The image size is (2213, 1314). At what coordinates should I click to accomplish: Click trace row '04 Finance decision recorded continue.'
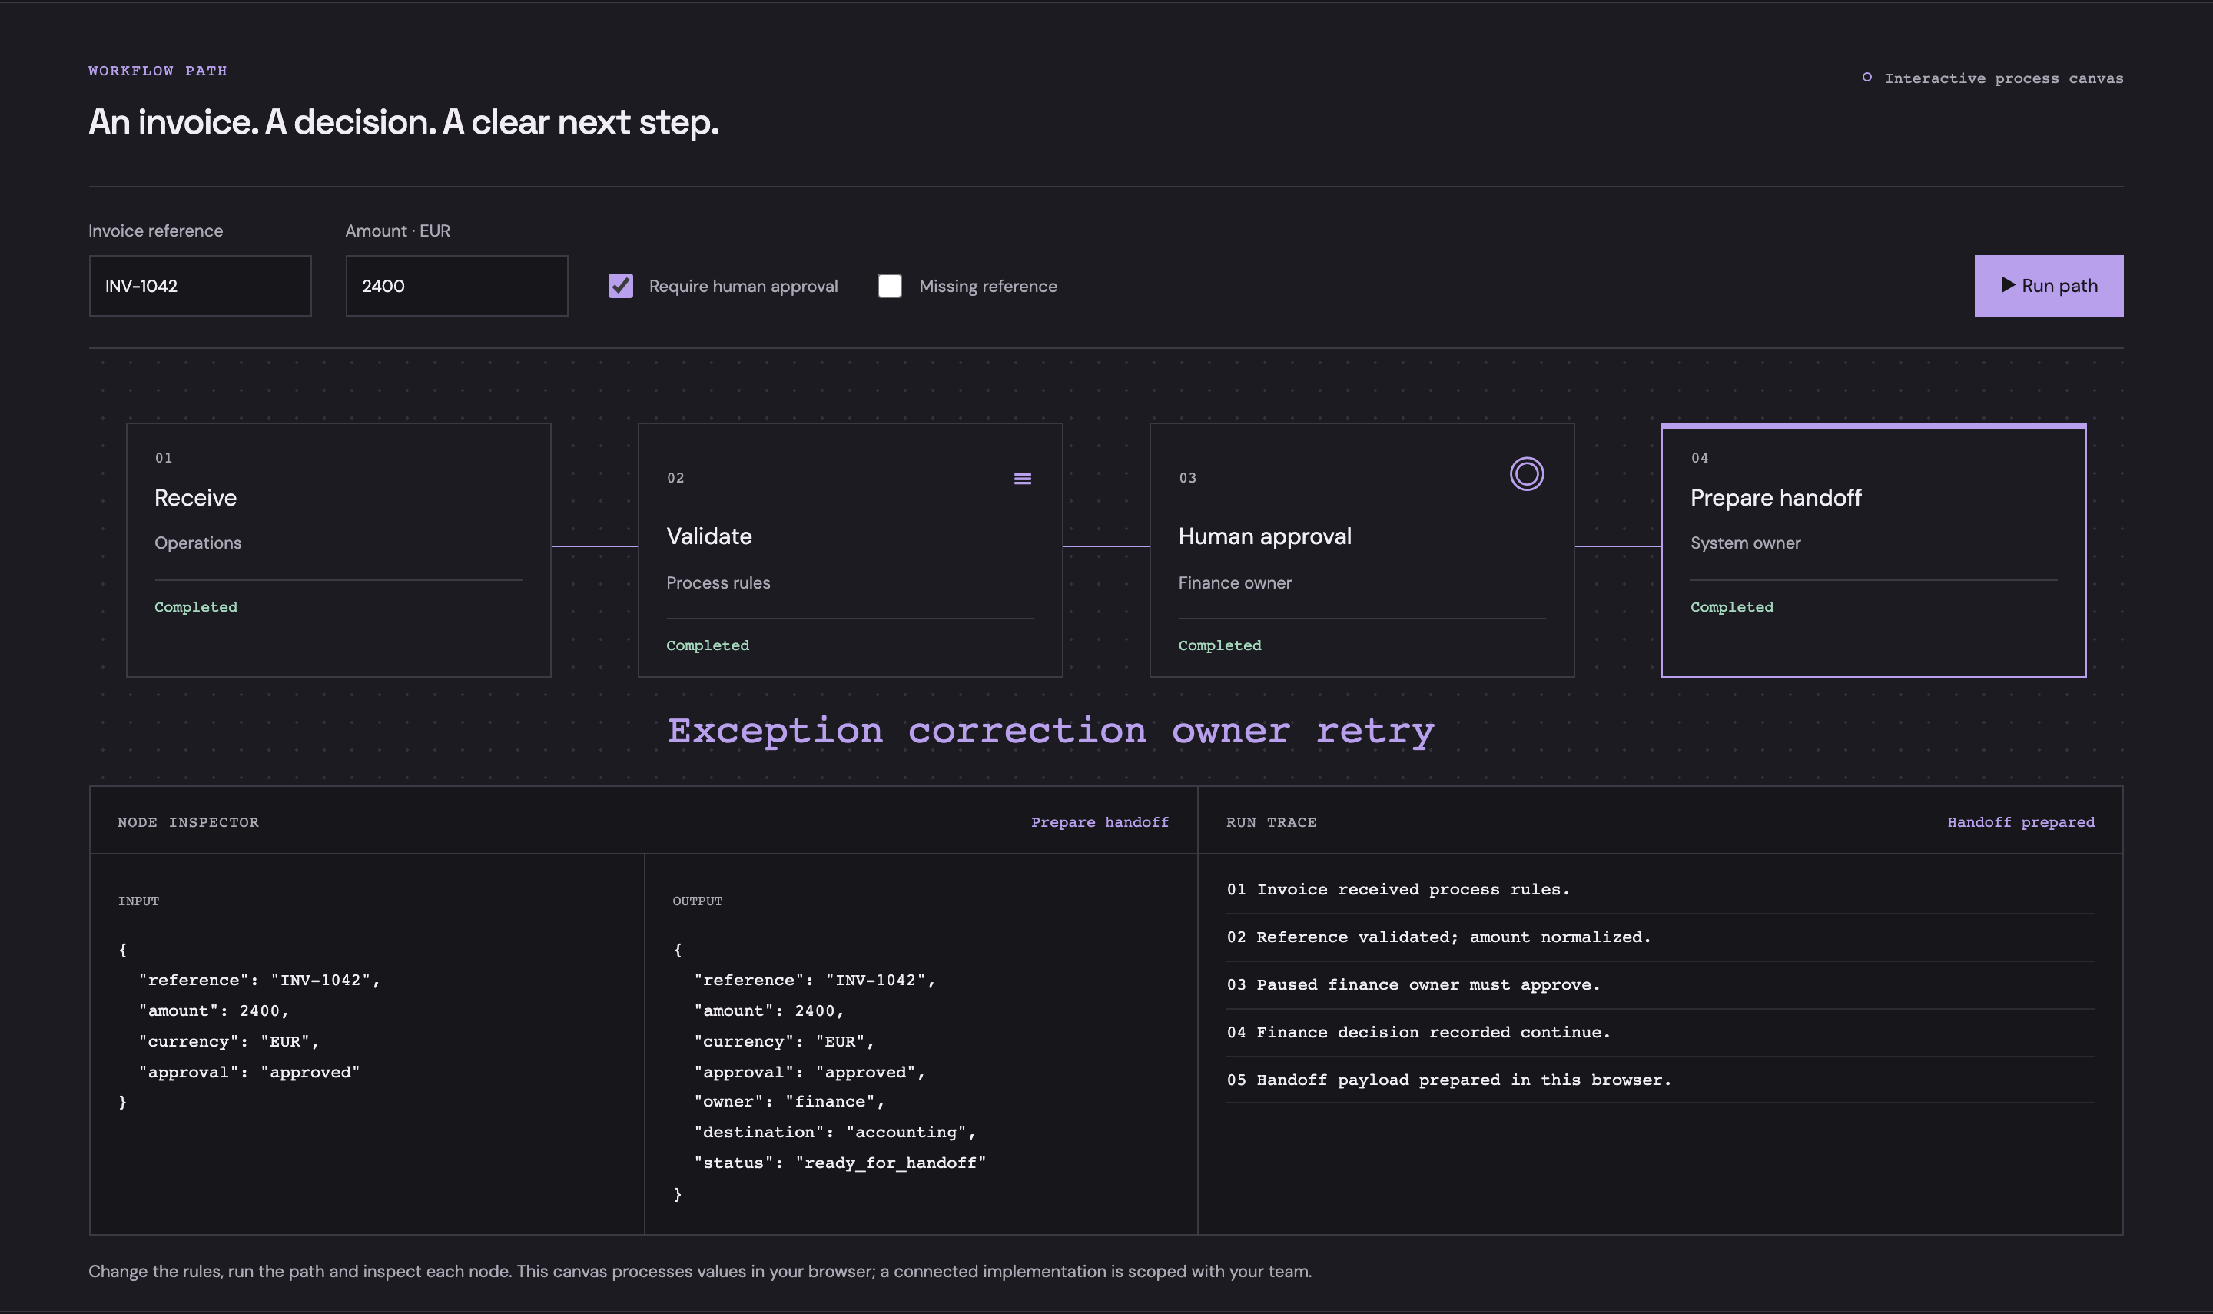click(x=1660, y=1033)
